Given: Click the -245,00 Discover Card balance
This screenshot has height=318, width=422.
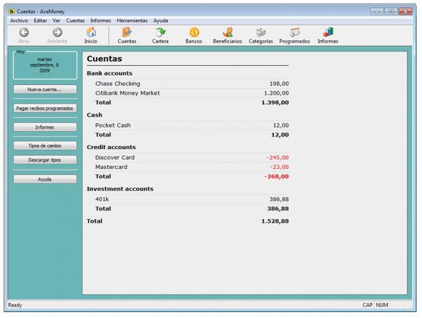Looking at the screenshot, I should [277, 158].
